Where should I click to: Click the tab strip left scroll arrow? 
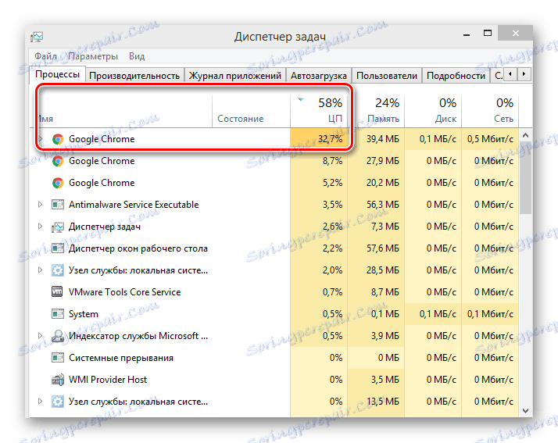pyautogui.click(x=510, y=74)
